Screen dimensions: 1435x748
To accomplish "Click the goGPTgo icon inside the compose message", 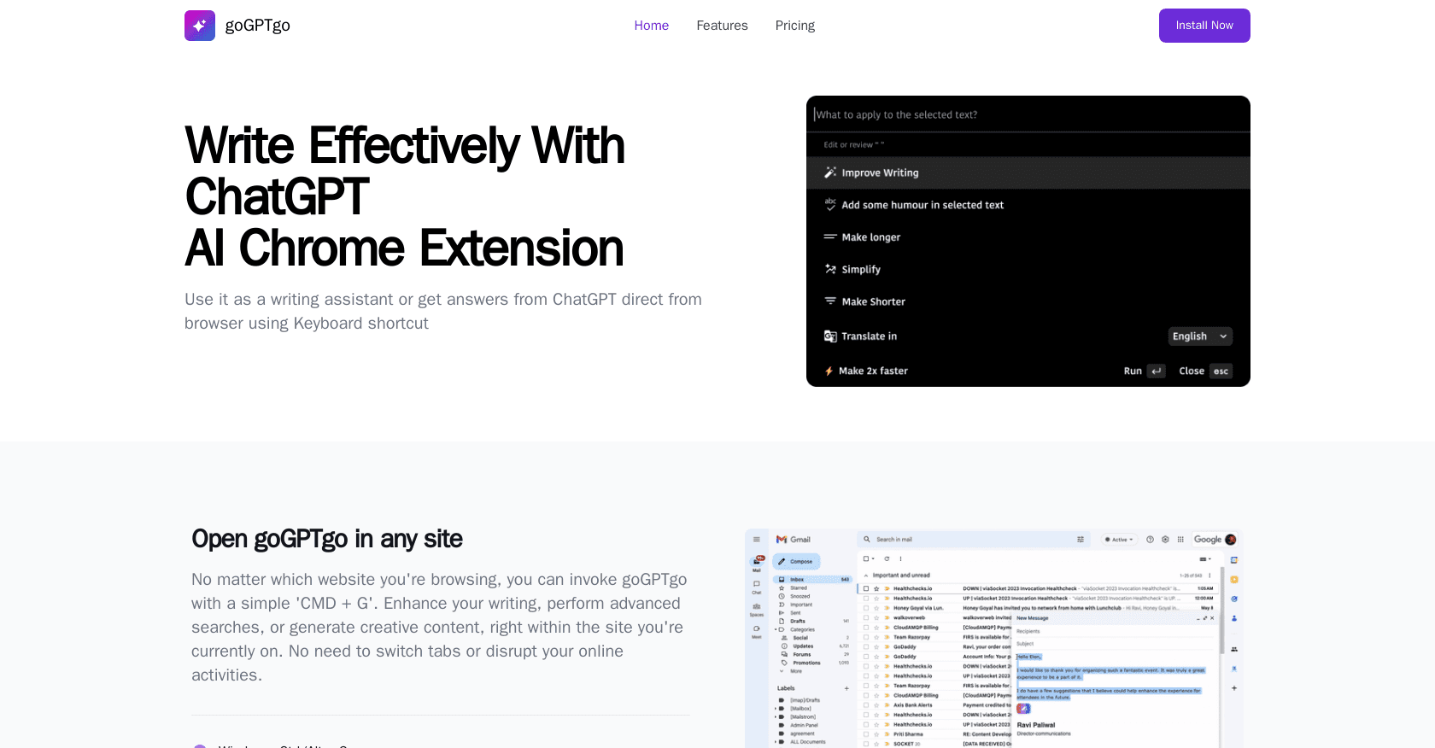I will 1023,709.
